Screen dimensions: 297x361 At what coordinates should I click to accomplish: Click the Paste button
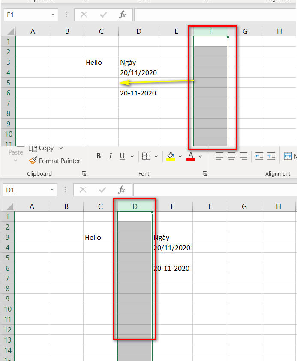[x=16, y=152]
